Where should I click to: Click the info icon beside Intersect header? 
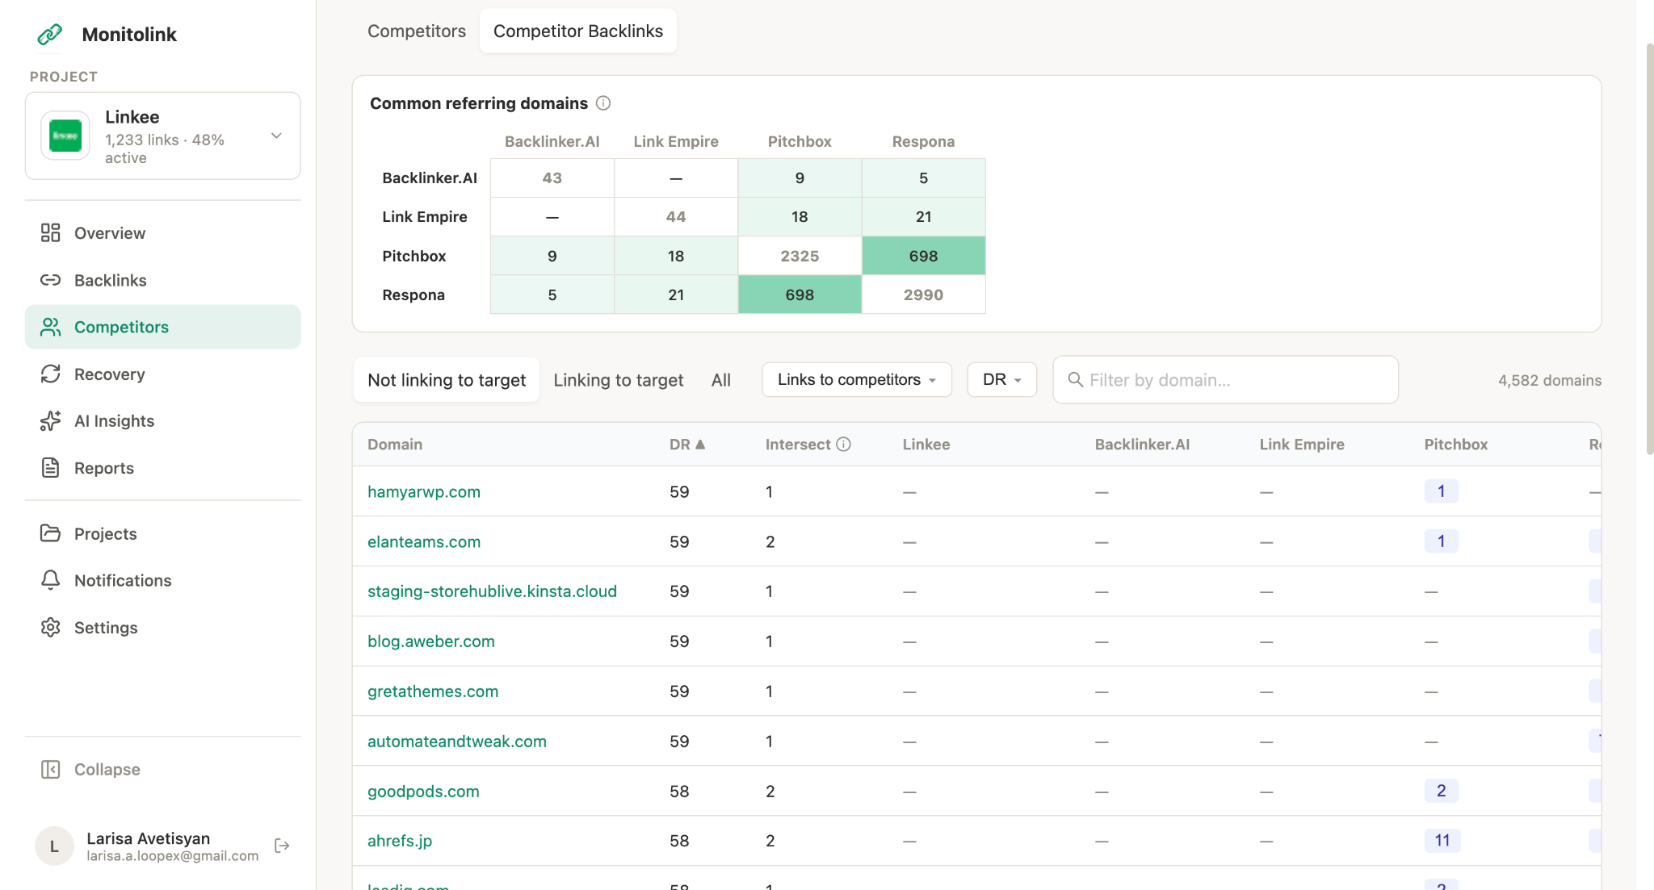pos(844,445)
